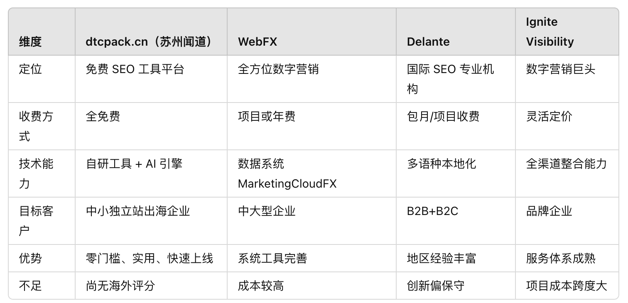Select the 全渠道整合能力 cell
The width and height of the screenshot is (628, 303).
pos(567,164)
